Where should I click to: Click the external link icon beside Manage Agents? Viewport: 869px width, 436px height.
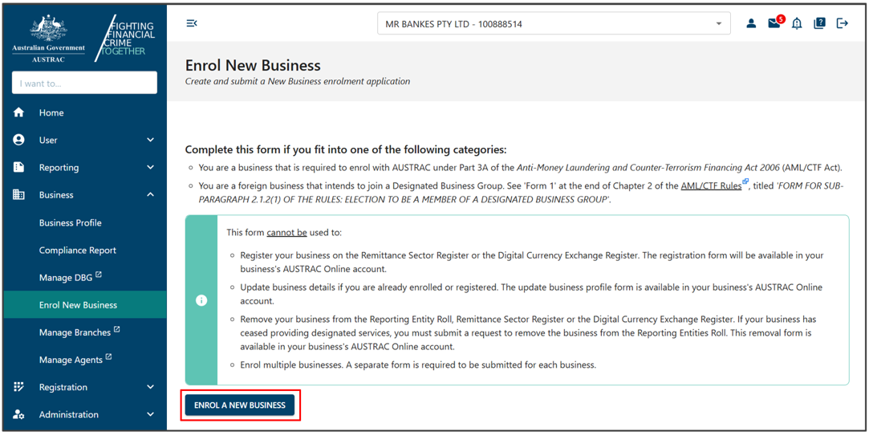[x=108, y=357]
